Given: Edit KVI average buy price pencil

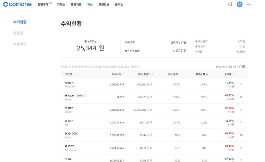Looking at the screenshot, I should 151,160.
